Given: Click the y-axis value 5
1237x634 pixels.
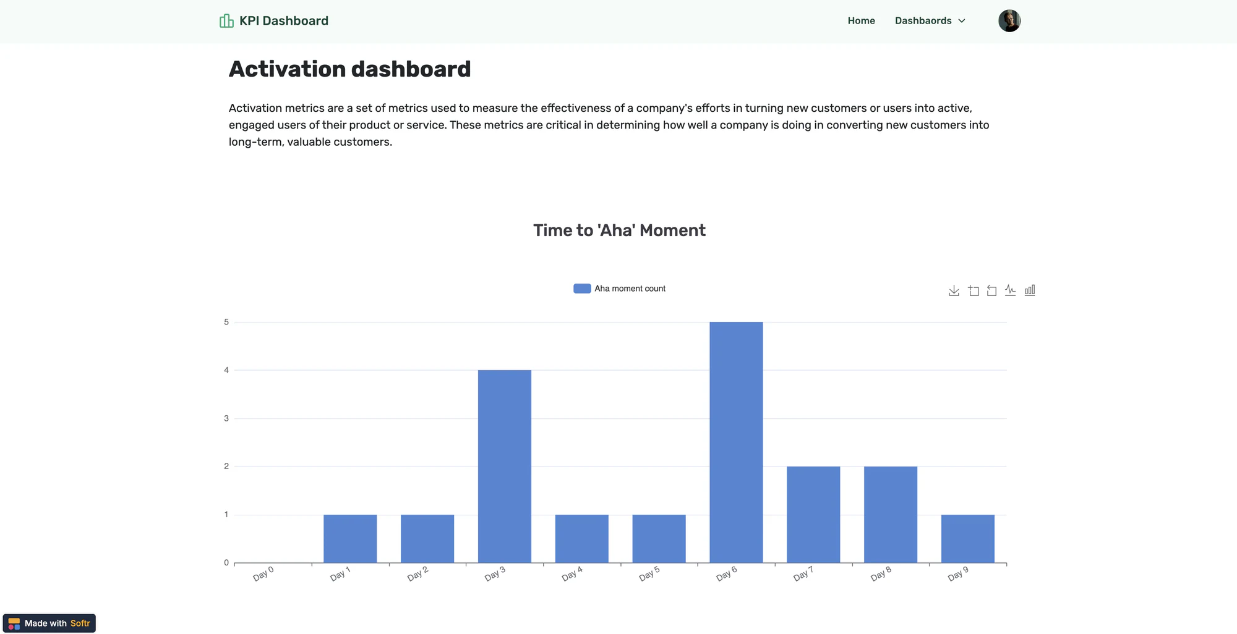Looking at the screenshot, I should click(226, 322).
